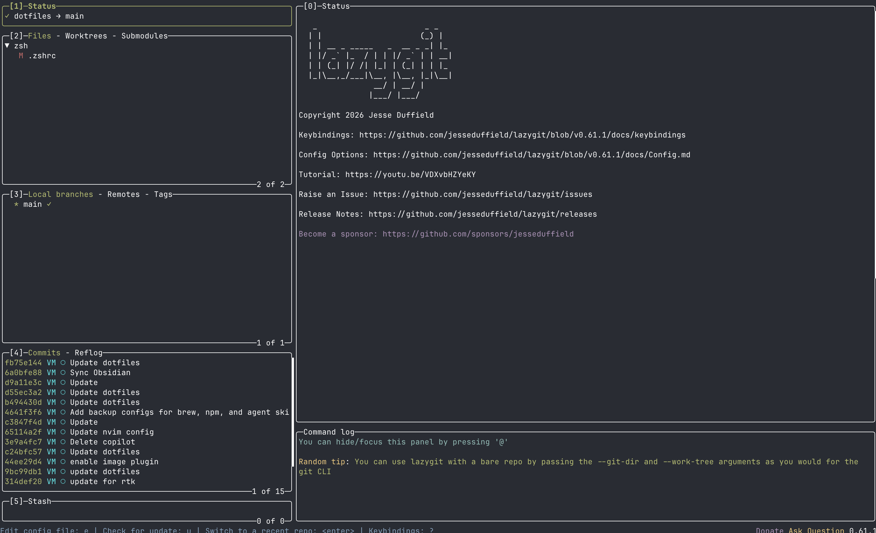Switch to the Worktrees tab
876x533 pixels.
point(86,36)
